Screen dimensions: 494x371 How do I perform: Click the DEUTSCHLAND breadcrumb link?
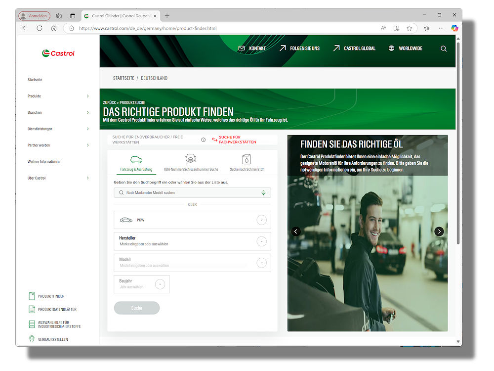(154, 78)
